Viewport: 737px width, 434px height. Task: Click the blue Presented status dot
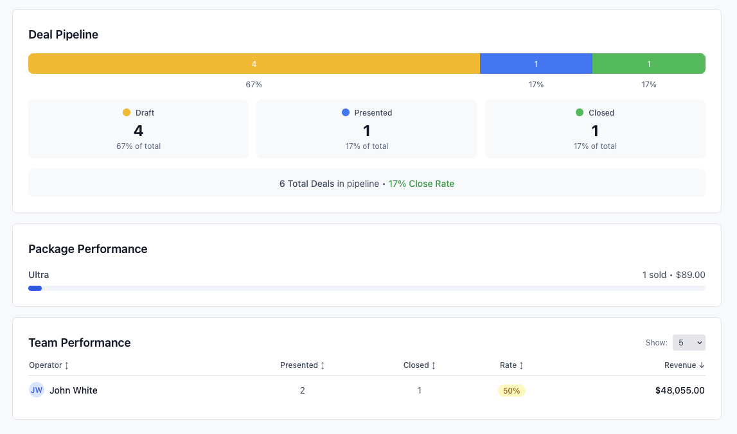tap(344, 112)
